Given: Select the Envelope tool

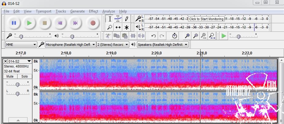Looking at the screenshot, I should coord(118,19).
